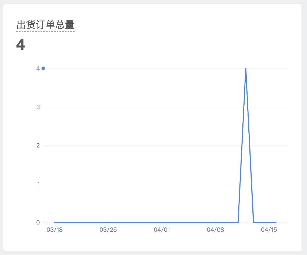Click the y-axis label 0
307x255 pixels.
pos(38,222)
